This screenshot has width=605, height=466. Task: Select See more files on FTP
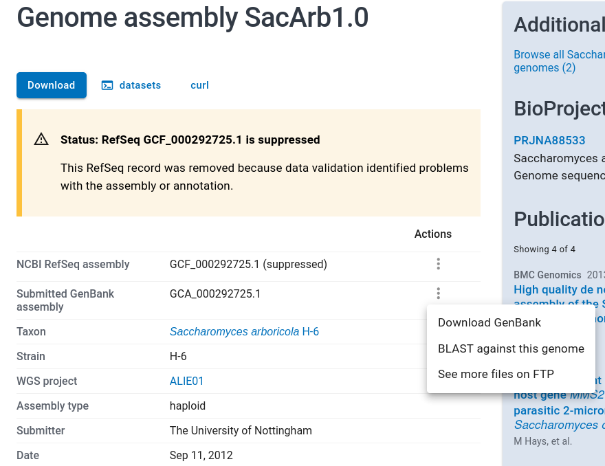point(496,374)
